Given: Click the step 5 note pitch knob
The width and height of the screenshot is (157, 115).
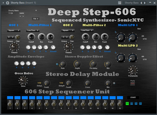Looking at the screenshot, I should tap(39, 104).
